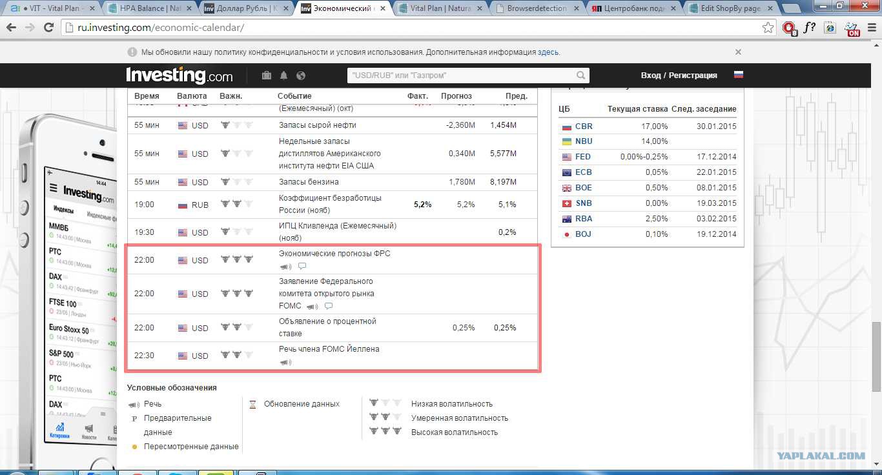
Task: Switch to the Browserdetection tab
Action: (x=537, y=8)
